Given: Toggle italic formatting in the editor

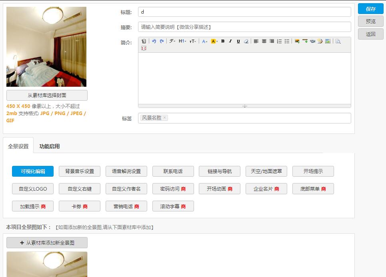Looking at the screenshot, I should click(230, 41).
